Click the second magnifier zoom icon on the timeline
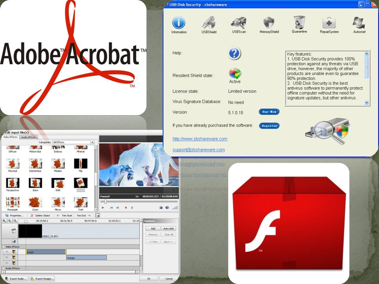 9,221
